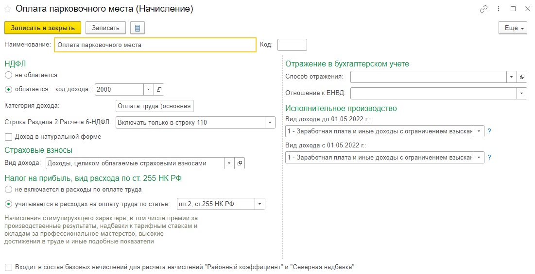Click into the Код input field
The height and width of the screenshot is (274, 535).
292,45
